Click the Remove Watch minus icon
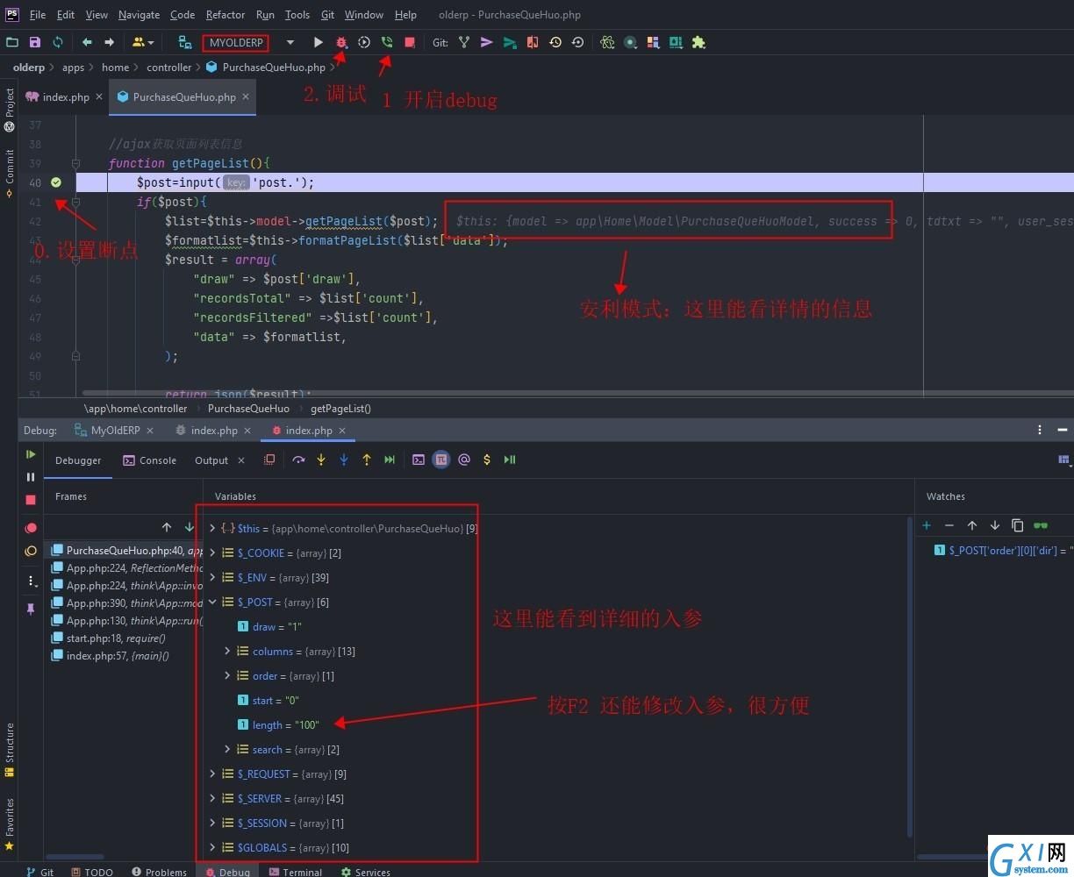The width and height of the screenshot is (1074, 877). (x=949, y=525)
